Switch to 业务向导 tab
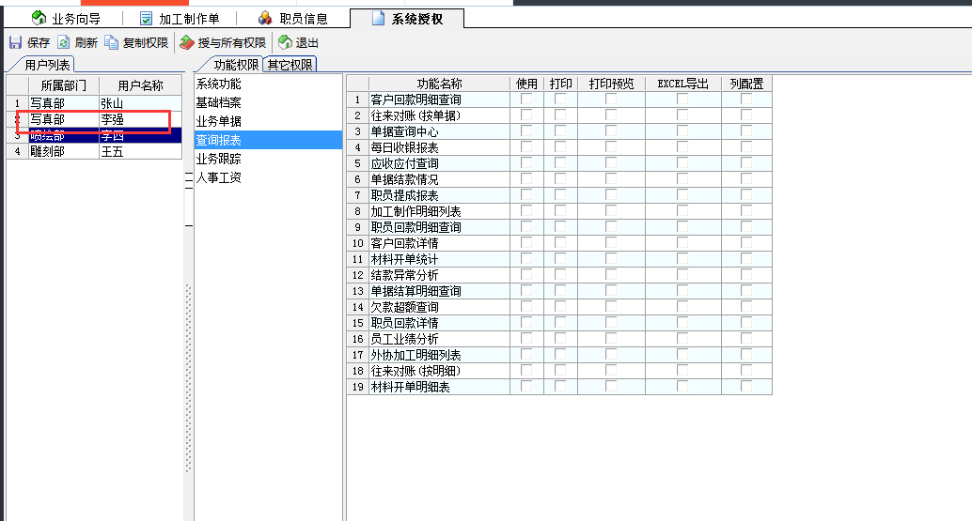 [x=66, y=19]
